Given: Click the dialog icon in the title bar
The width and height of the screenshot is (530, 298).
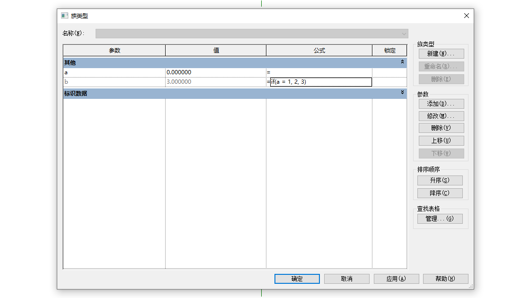Looking at the screenshot, I should 64,15.
